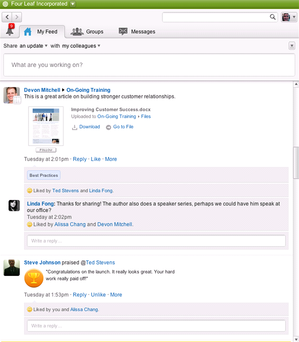The height and width of the screenshot is (342, 299).
Task: Reply to Steve Johnson's praise post
Action: [80, 295]
